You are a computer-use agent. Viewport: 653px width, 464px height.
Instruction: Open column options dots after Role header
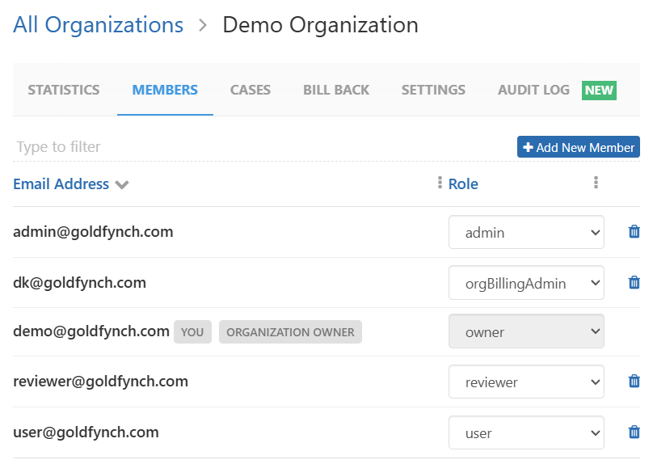pos(596,183)
